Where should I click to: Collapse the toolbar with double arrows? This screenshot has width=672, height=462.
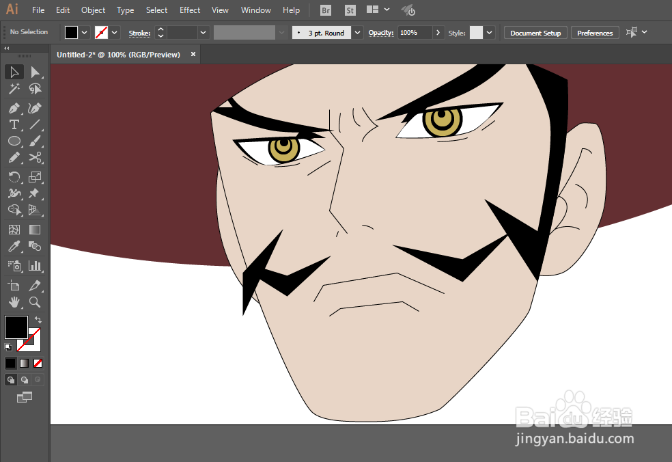click(x=7, y=49)
